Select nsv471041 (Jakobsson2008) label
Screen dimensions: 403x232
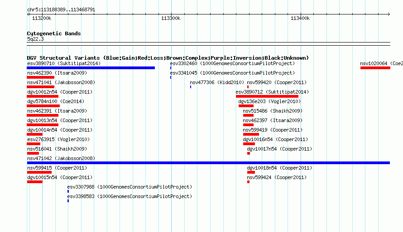pyautogui.click(x=61, y=82)
